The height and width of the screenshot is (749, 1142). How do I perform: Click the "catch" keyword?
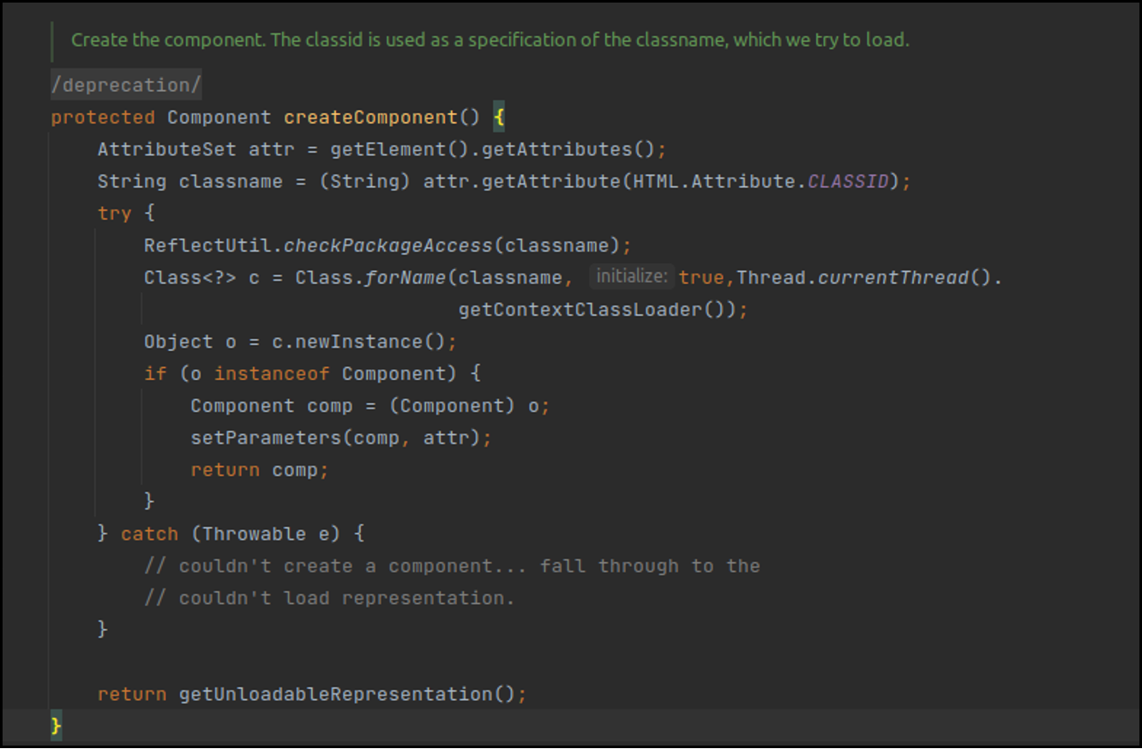tap(149, 534)
